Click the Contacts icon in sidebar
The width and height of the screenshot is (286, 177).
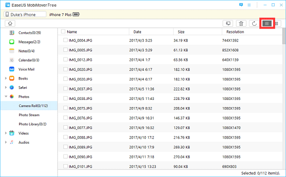11,33
